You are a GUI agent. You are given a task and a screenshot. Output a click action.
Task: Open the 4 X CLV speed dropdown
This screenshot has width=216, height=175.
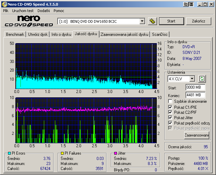tap(192, 79)
